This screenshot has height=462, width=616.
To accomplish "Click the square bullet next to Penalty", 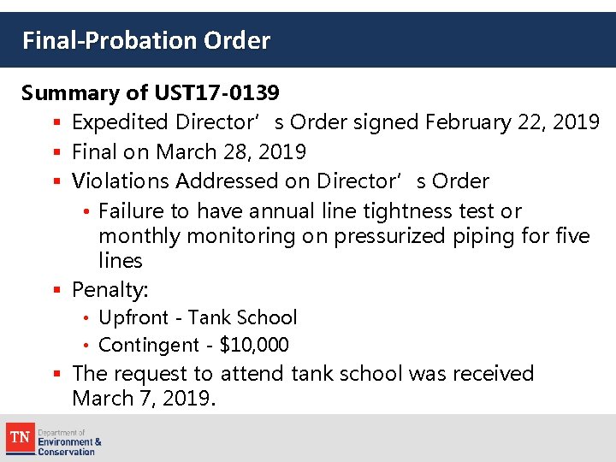I will (x=56, y=291).
